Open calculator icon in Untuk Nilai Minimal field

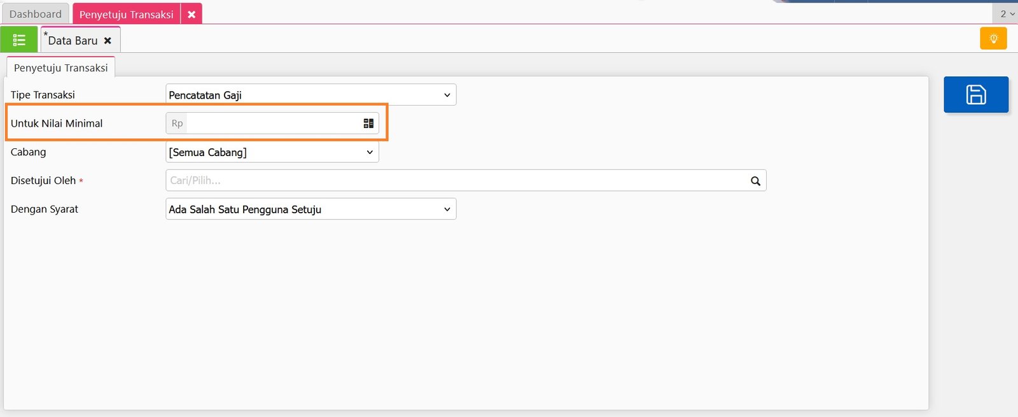[368, 124]
